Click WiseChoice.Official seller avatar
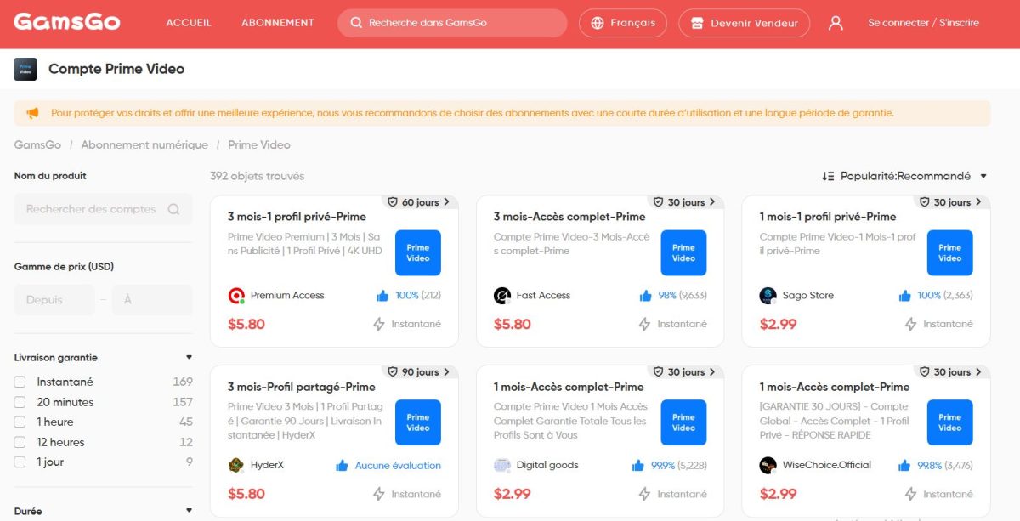This screenshot has height=521, width=1020. tap(768, 465)
